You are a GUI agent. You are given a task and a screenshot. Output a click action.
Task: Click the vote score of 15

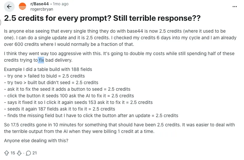pyautogui.click(x=13, y=153)
